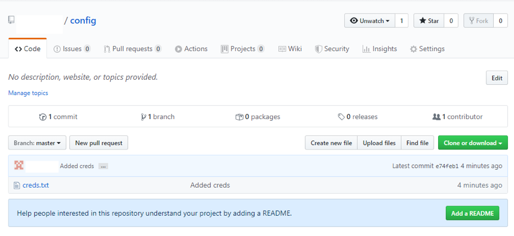This screenshot has width=514, height=236.
Task: Go to the Actions tab
Action: (x=191, y=49)
